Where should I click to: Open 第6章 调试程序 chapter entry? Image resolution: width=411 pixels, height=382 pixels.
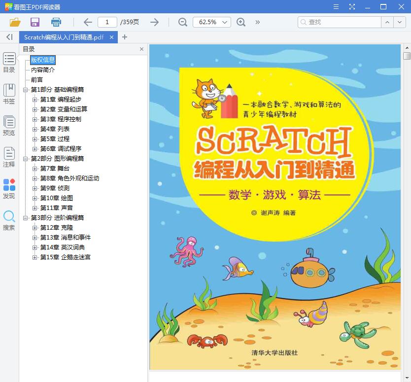click(x=61, y=149)
